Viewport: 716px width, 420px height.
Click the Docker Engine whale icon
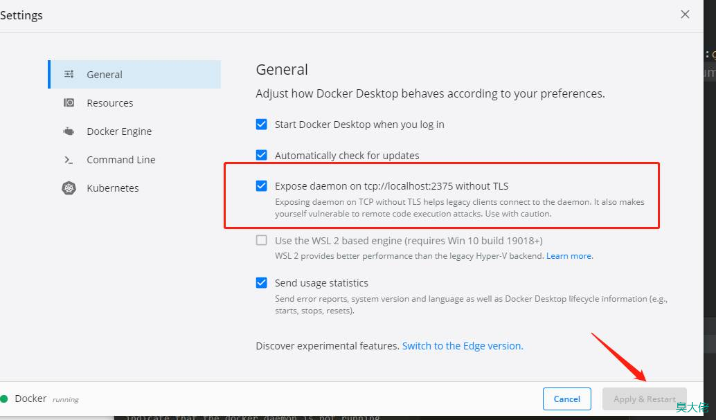coord(69,131)
